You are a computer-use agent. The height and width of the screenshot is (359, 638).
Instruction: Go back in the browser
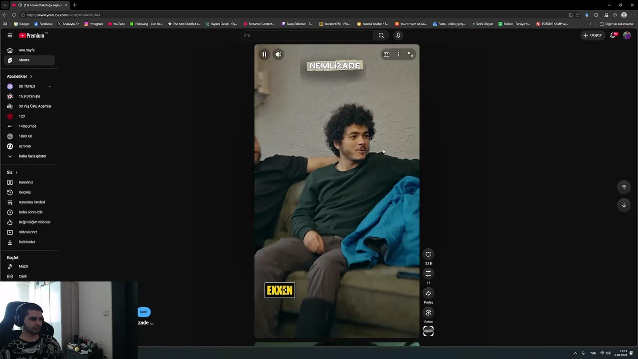pyautogui.click(x=5, y=15)
